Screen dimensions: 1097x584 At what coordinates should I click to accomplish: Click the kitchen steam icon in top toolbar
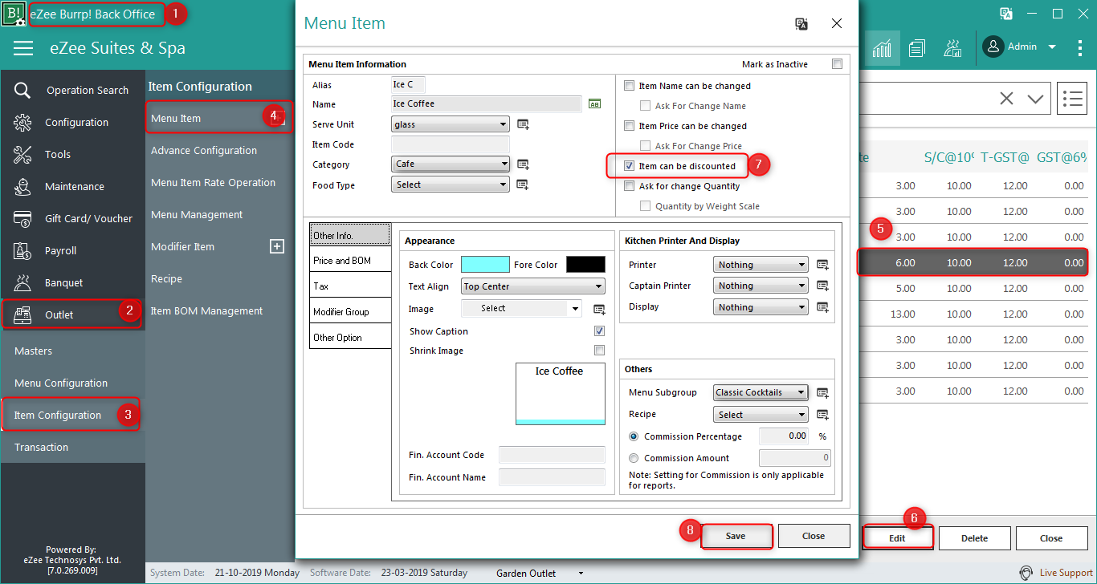(x=952, y=48)
